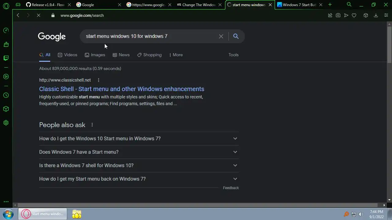The width and height of the screenshot is (392, 220).
Task: Open Easy Setup sliders icon
Action: coord(386,15)
